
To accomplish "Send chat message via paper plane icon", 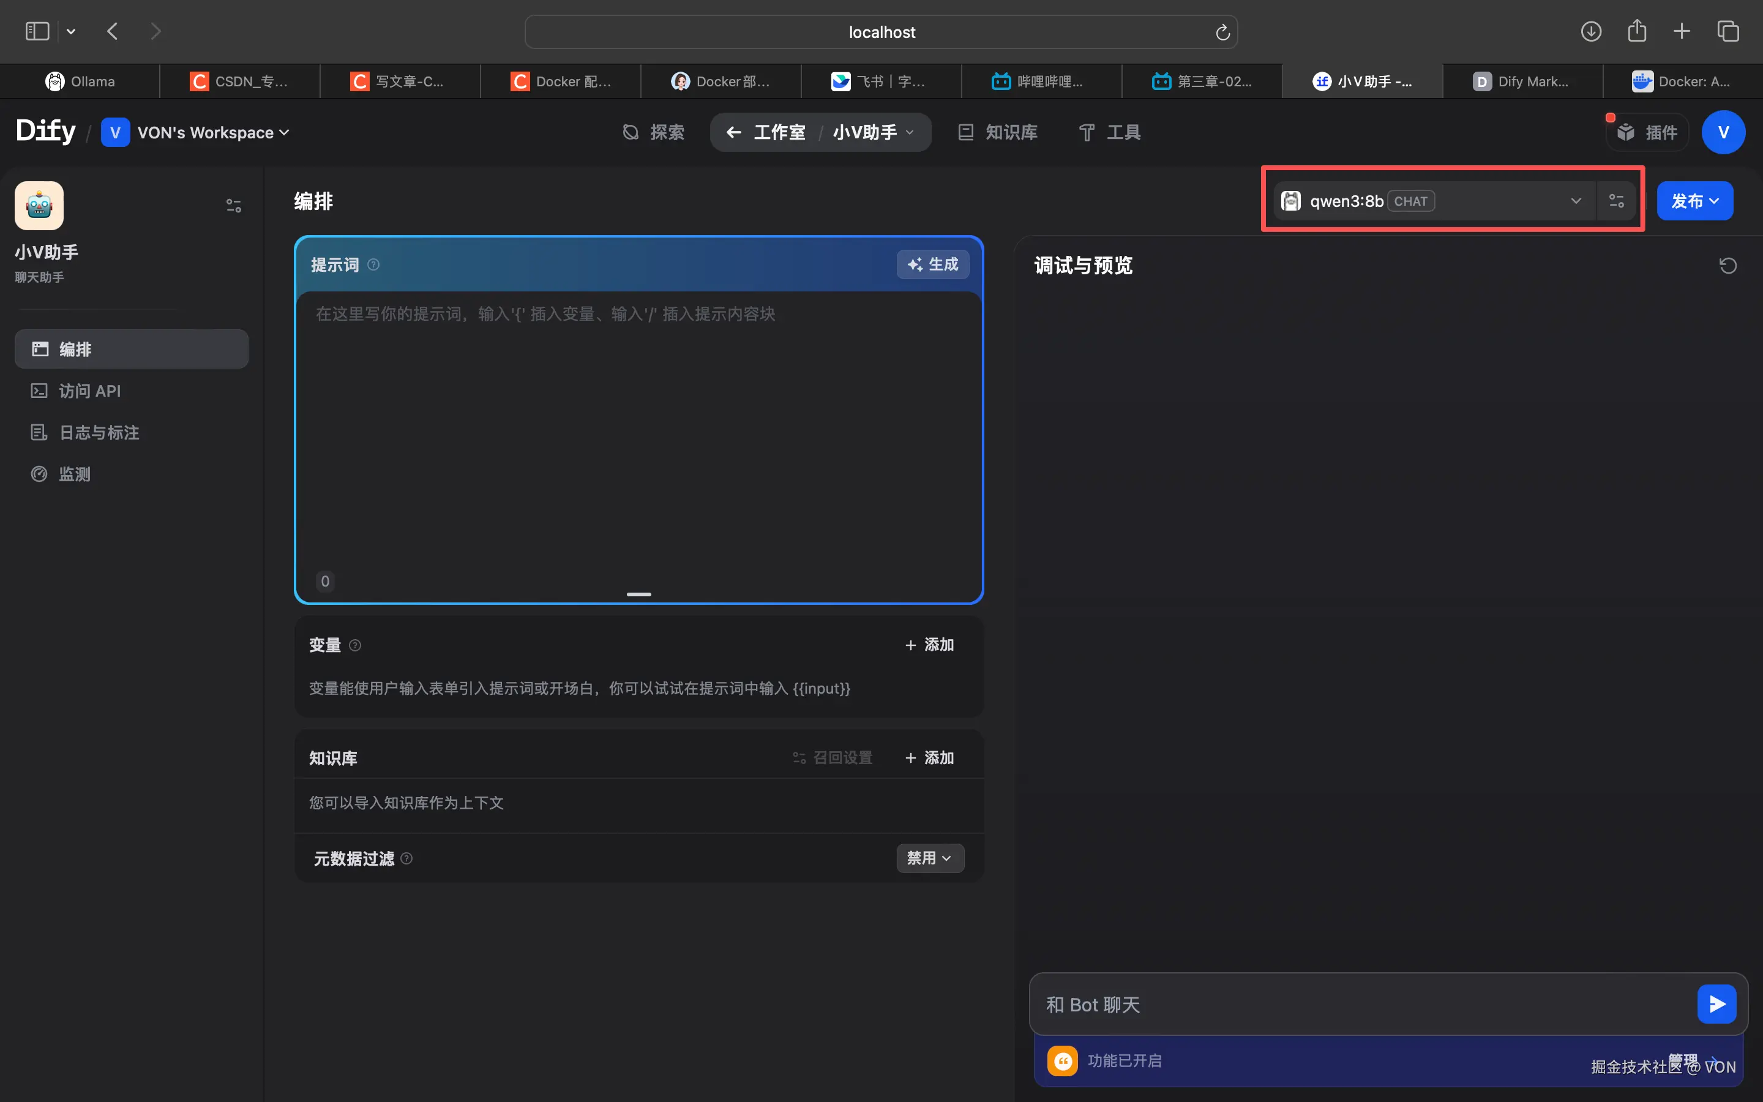I will click(x=1716, y=1003).
